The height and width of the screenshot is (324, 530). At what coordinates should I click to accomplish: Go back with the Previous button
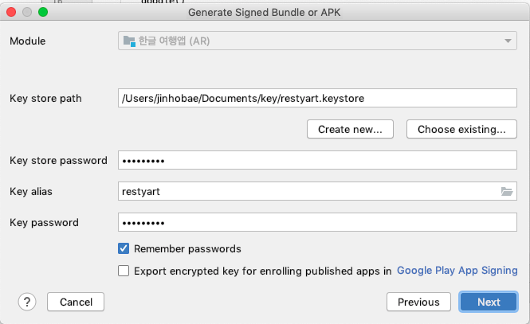[418, 302]
